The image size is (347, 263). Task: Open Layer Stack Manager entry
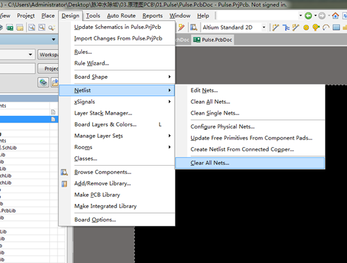click(117, 113)
